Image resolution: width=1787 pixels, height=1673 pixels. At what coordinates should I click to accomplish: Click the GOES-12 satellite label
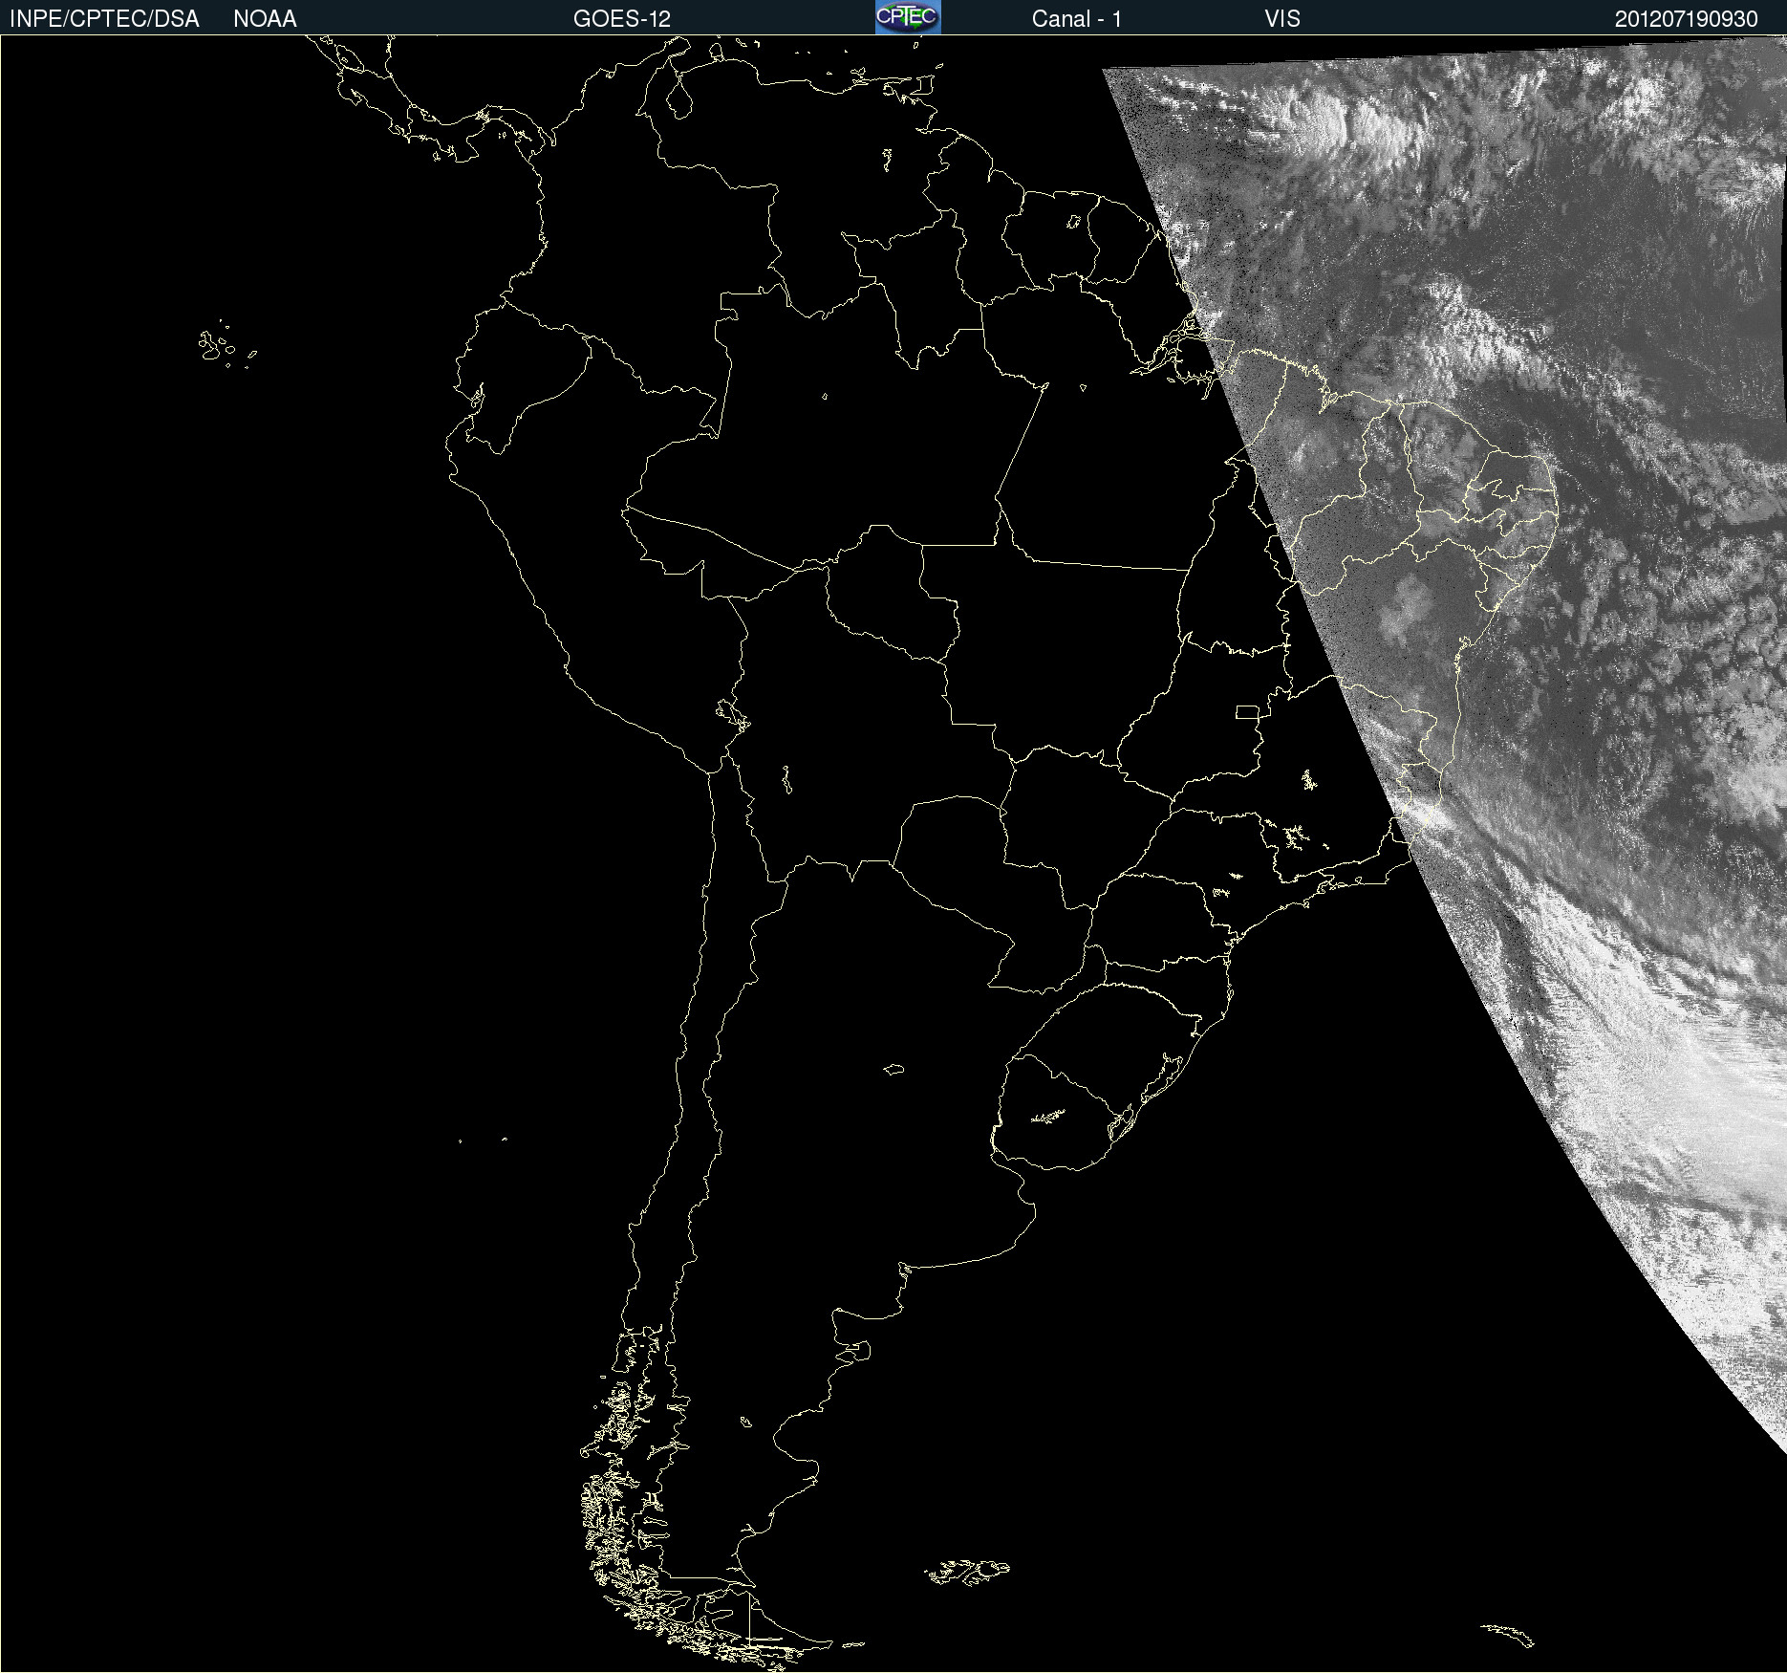coord(622,19)
